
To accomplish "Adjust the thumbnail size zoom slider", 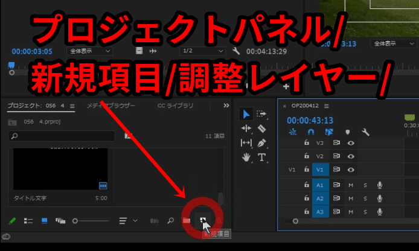I will 75,221.
